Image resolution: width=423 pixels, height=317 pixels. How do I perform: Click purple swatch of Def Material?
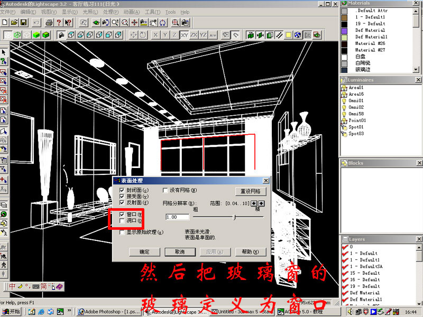tap(344, 30)
